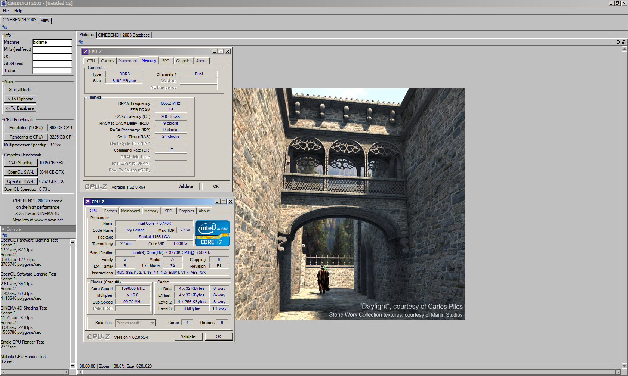This screenshot has width=628, height=376.
Task: Click Validate in the Memory CPU-Z window
Action: [186, 186]
